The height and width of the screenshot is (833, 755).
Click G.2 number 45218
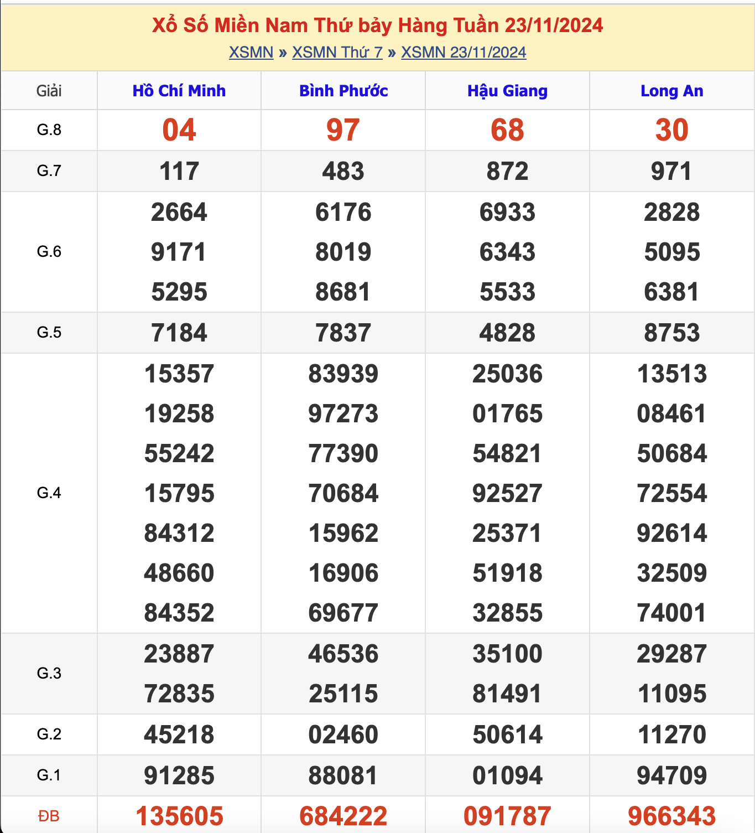[x=179, y=734]
